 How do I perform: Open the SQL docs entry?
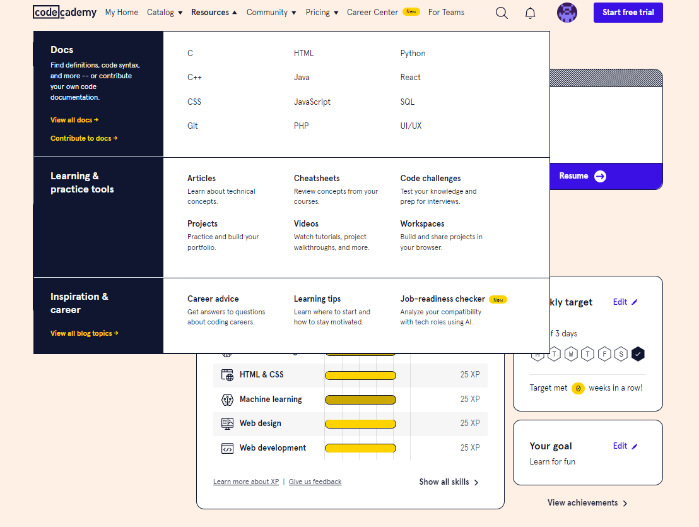point(407,102)
